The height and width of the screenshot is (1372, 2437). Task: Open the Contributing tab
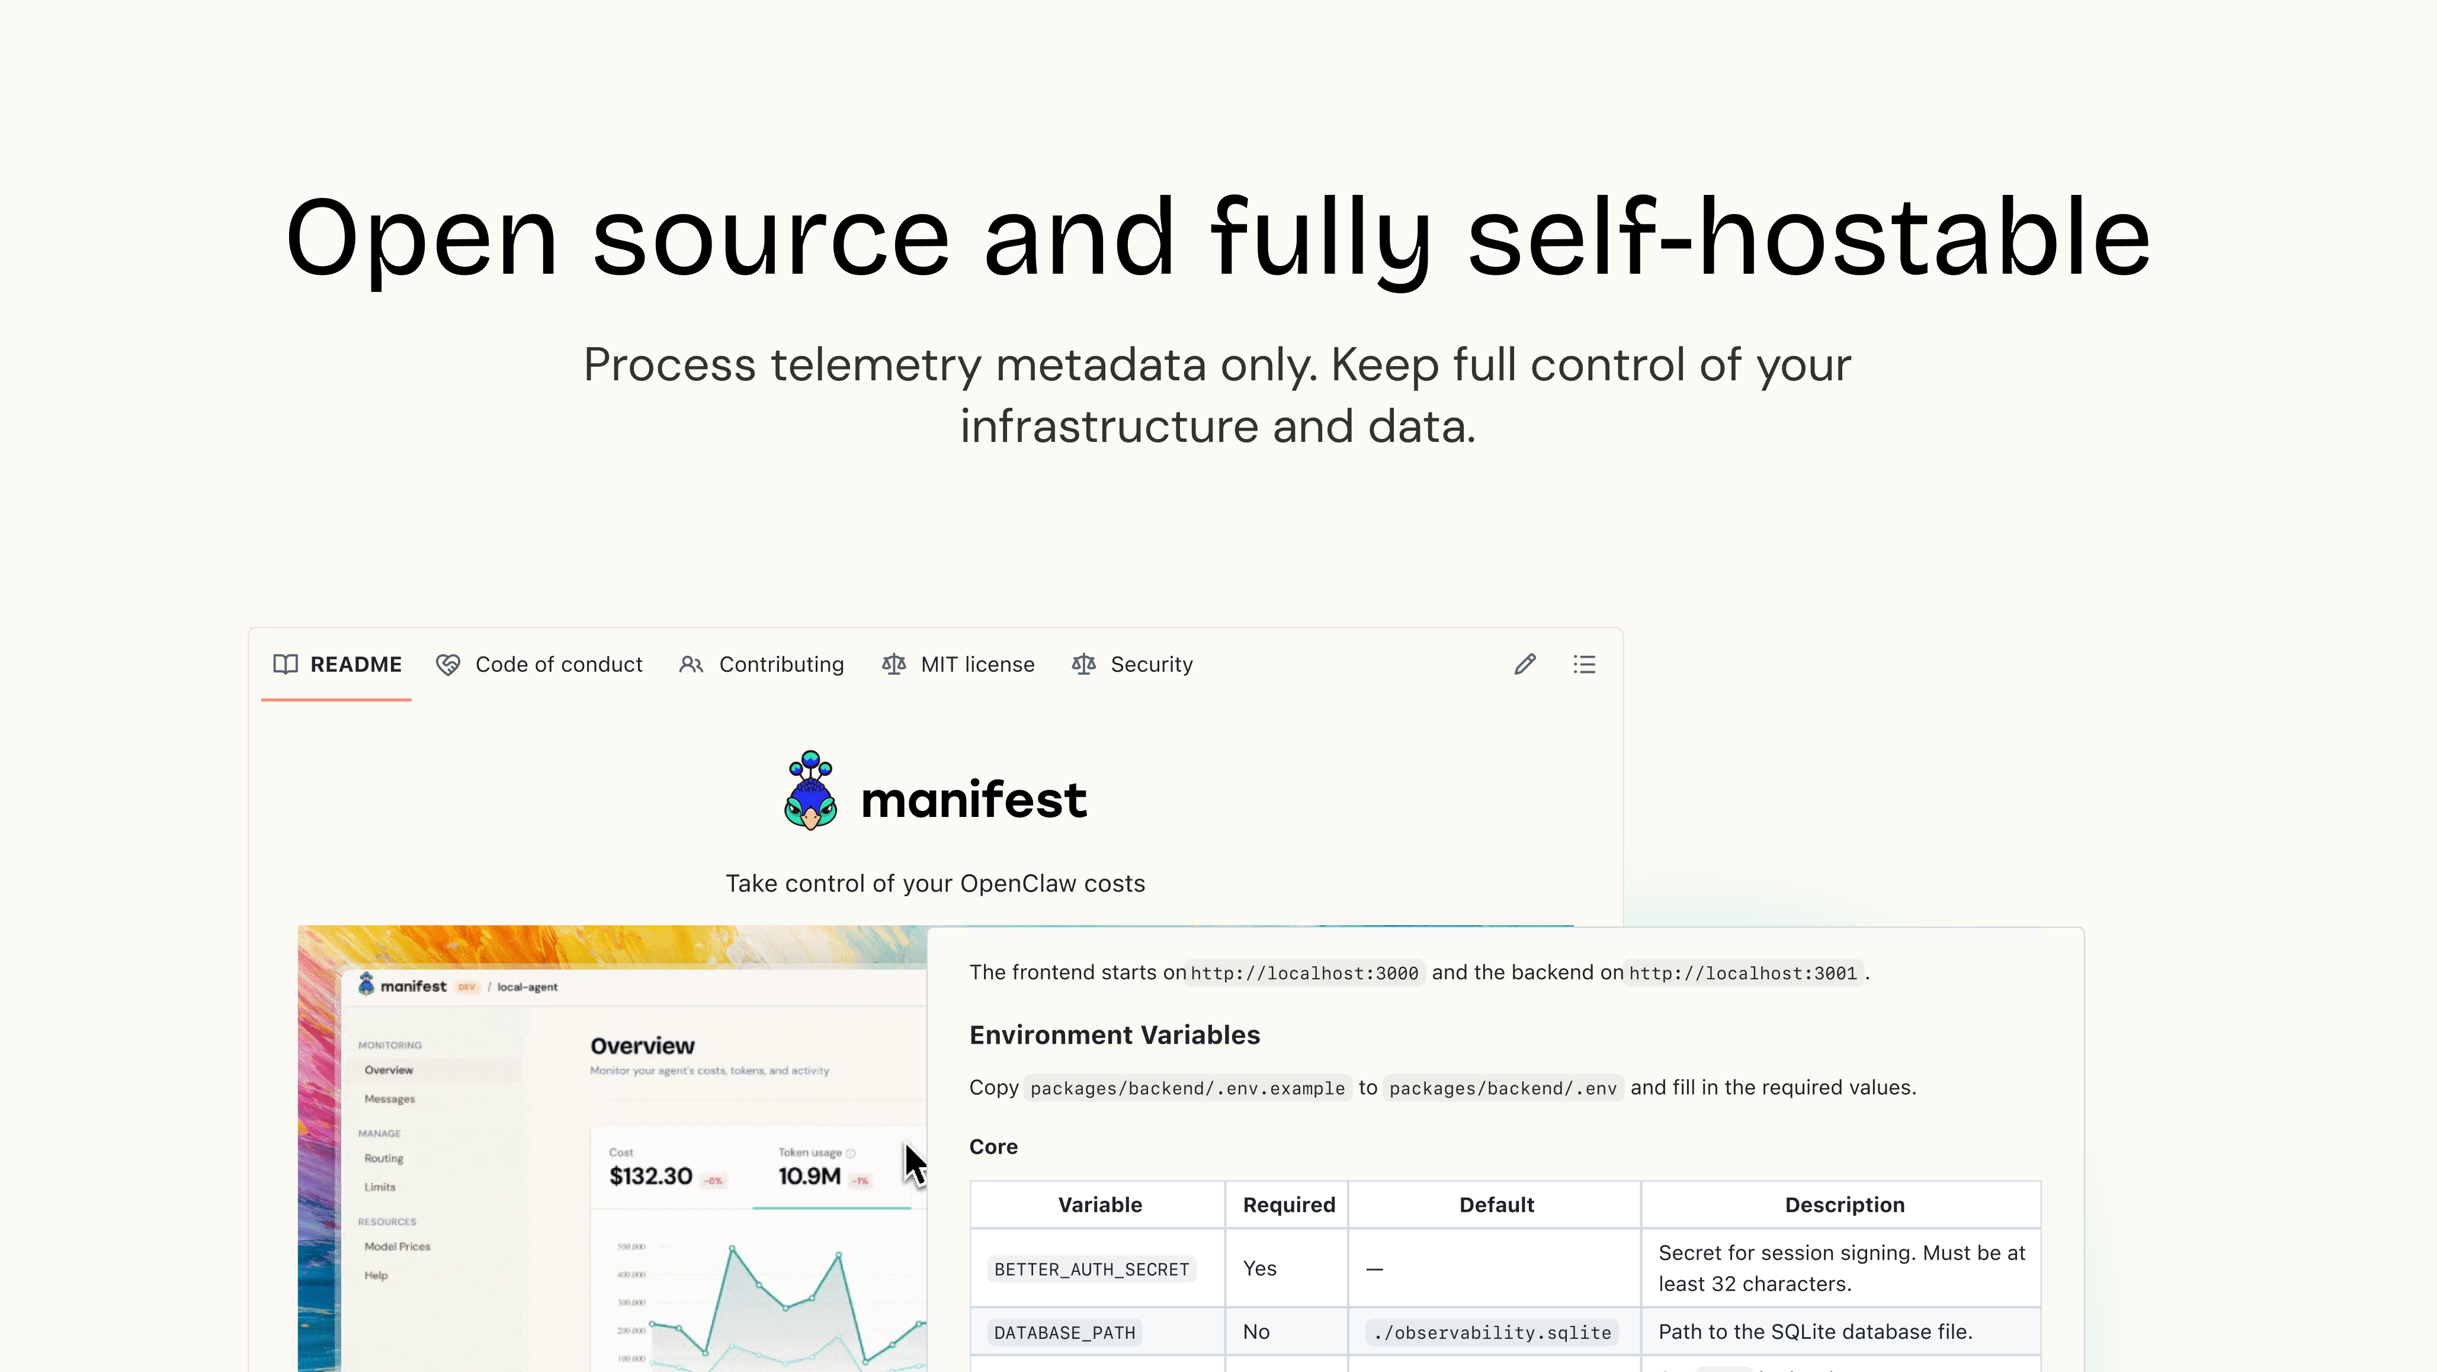pyautogui.click(x=781, y=664)
